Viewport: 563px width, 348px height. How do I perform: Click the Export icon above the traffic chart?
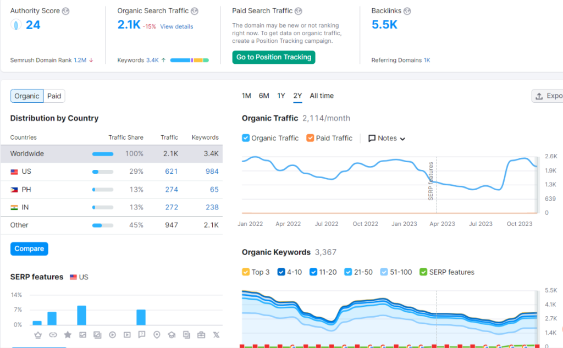pyautogui.click(x=539, y=95)
